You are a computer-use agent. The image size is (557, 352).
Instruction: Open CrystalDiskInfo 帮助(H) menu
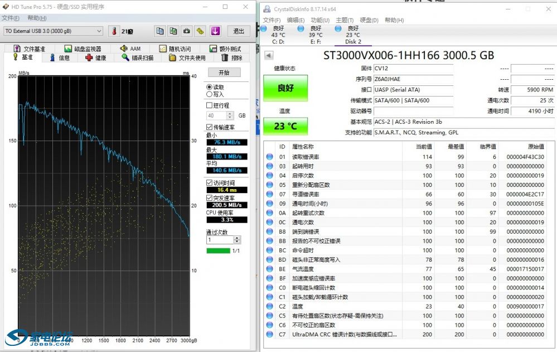point(394,20)
